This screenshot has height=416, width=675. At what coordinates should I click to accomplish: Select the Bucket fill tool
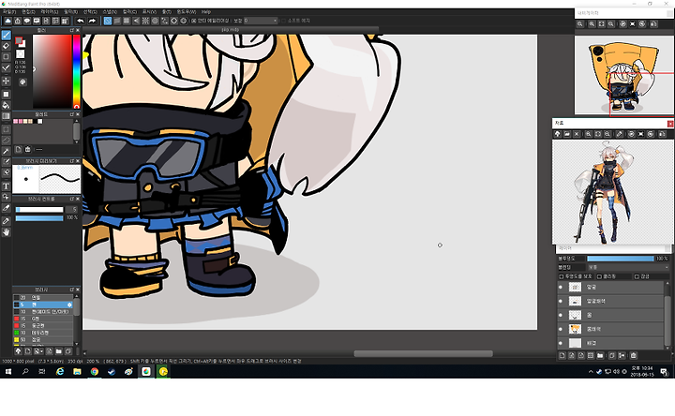(6, 105)
